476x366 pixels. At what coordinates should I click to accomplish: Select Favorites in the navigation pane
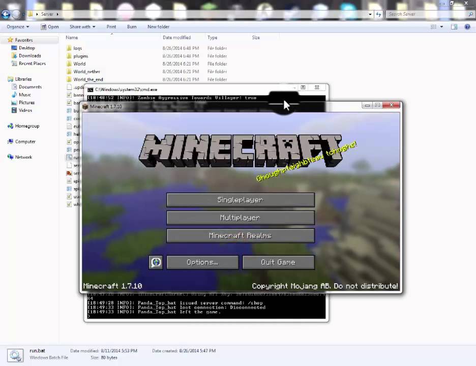click(x=24, y=40)
